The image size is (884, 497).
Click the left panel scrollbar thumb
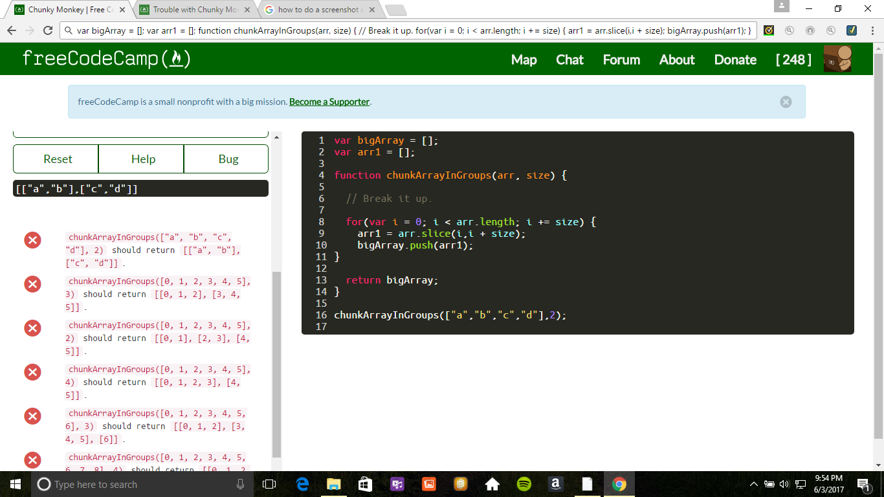277,364
